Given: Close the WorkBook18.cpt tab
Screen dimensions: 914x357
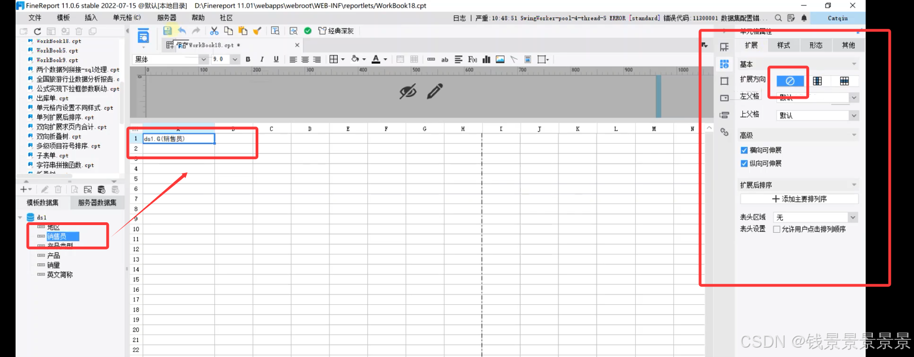Looking at the screenshot, I should pyautogui.click(x=297, y=45).
